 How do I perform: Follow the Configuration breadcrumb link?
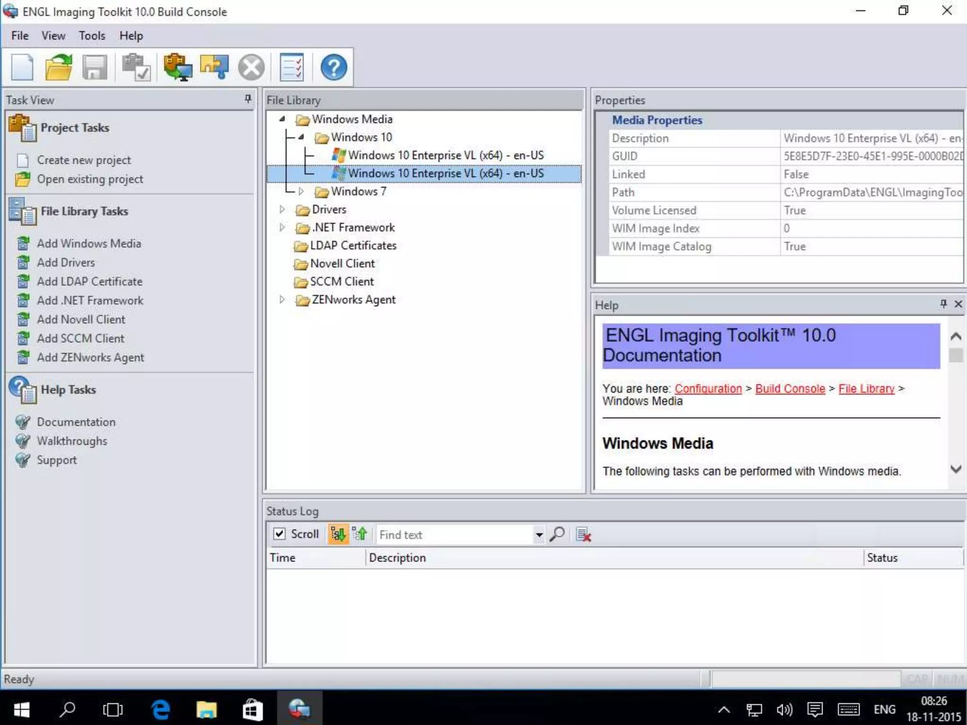pyautogui.click(x=708, y=388)
